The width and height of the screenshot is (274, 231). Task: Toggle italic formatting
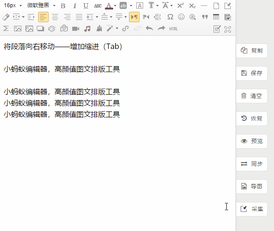click(75, 6)
